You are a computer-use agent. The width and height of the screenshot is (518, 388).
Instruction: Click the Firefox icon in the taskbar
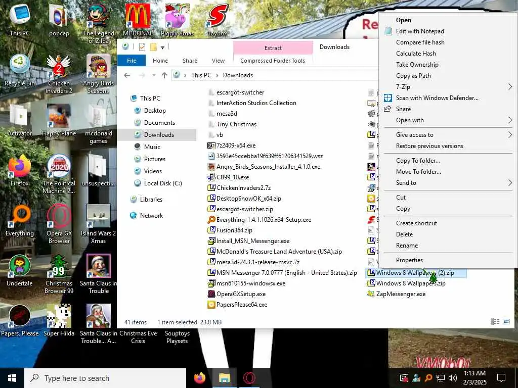(x=199, y=378)
